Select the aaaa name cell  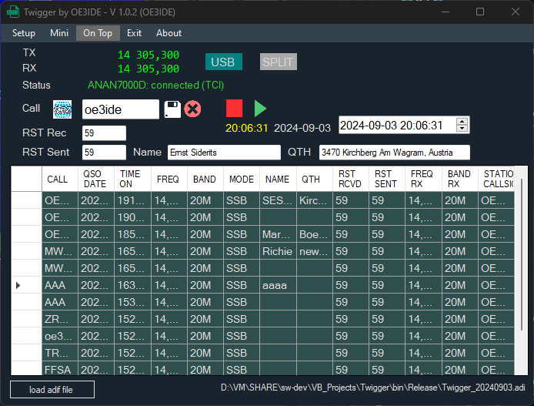(x=279, y=285)
